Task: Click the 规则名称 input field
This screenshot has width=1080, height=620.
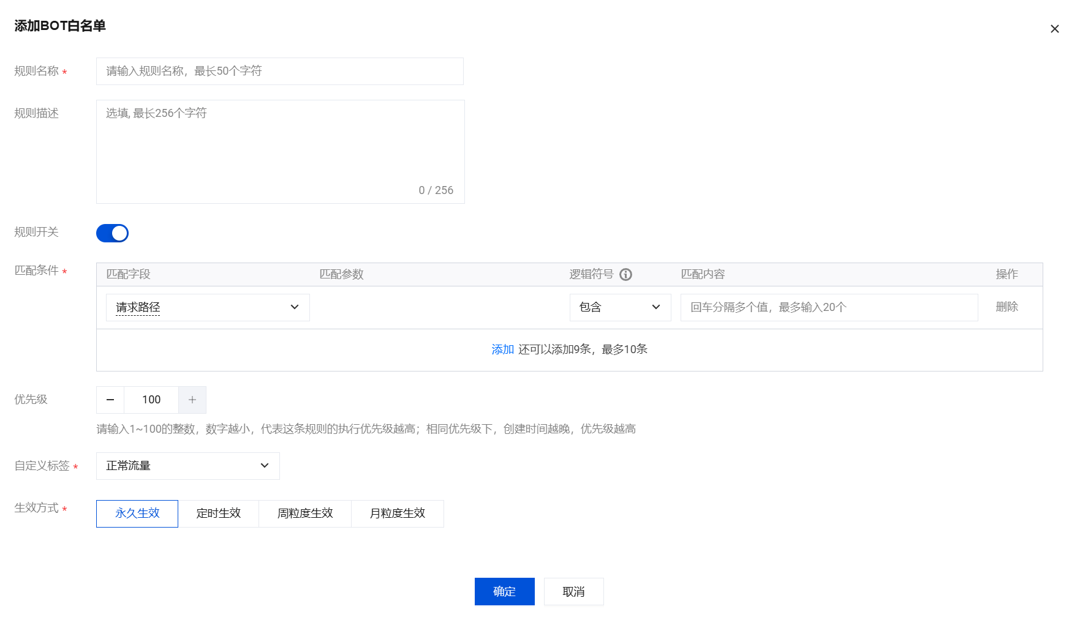Action: click(280, 71)
